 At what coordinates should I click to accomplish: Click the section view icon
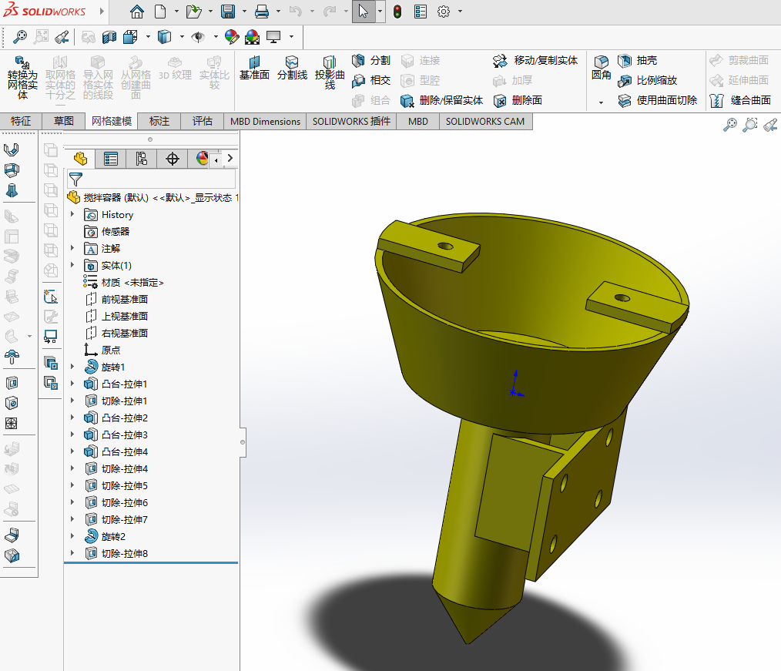[x=109, y=37]
